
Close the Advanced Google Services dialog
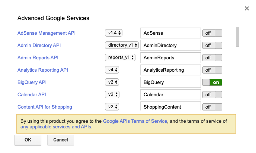coord(247,8)
